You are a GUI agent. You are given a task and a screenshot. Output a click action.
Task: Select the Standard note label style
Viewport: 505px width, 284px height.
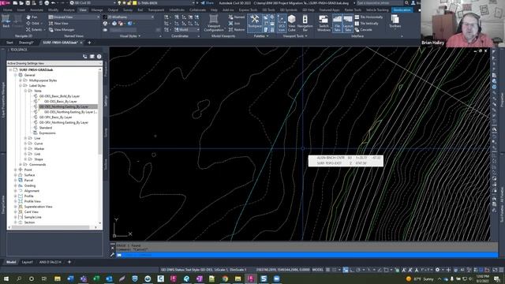coord(46,128)
